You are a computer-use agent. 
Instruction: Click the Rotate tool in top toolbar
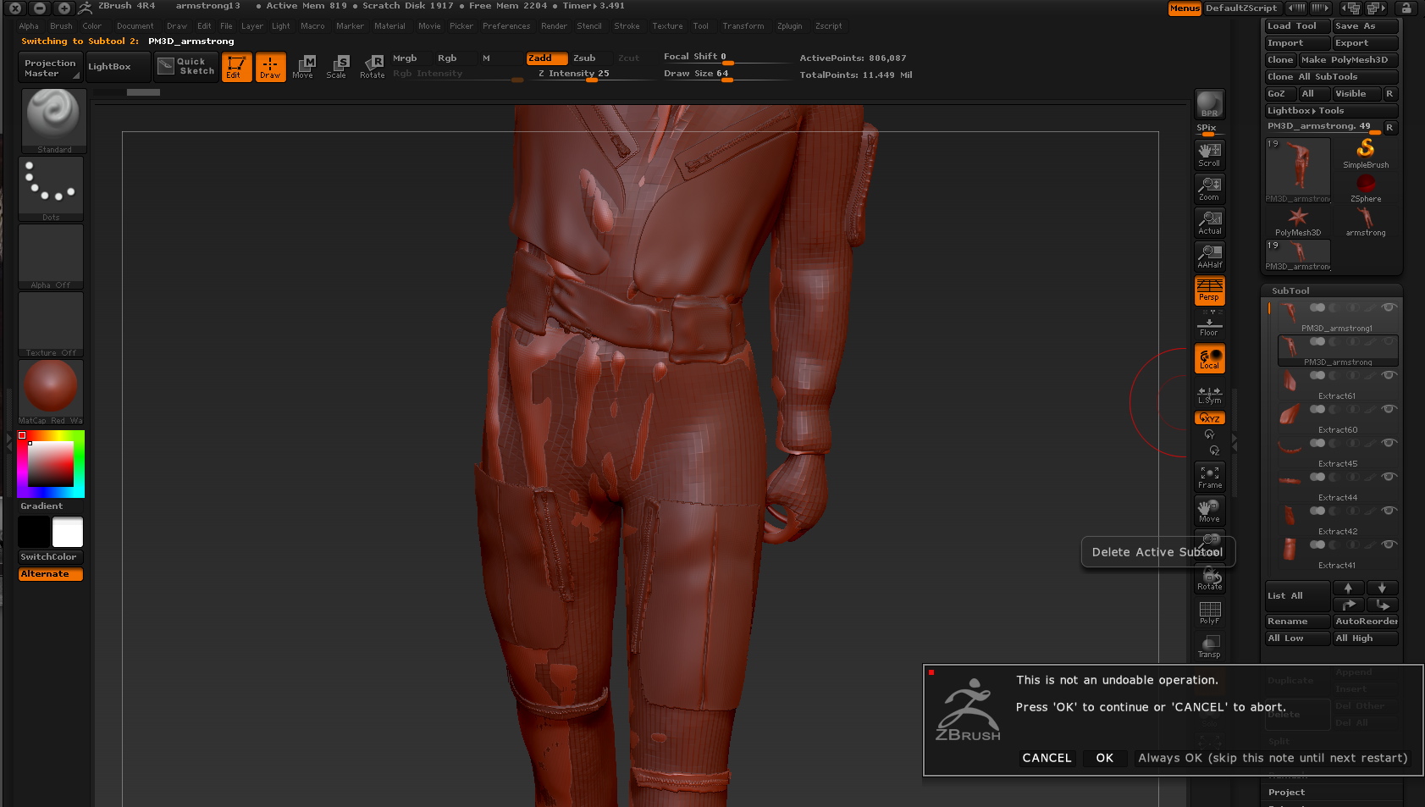372,67
